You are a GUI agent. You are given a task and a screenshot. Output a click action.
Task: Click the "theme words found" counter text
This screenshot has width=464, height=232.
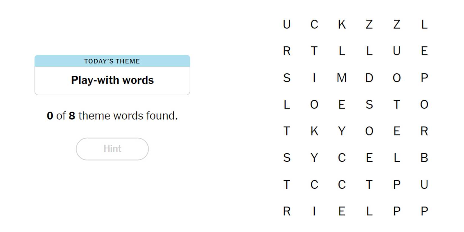[x=112, y=116]
